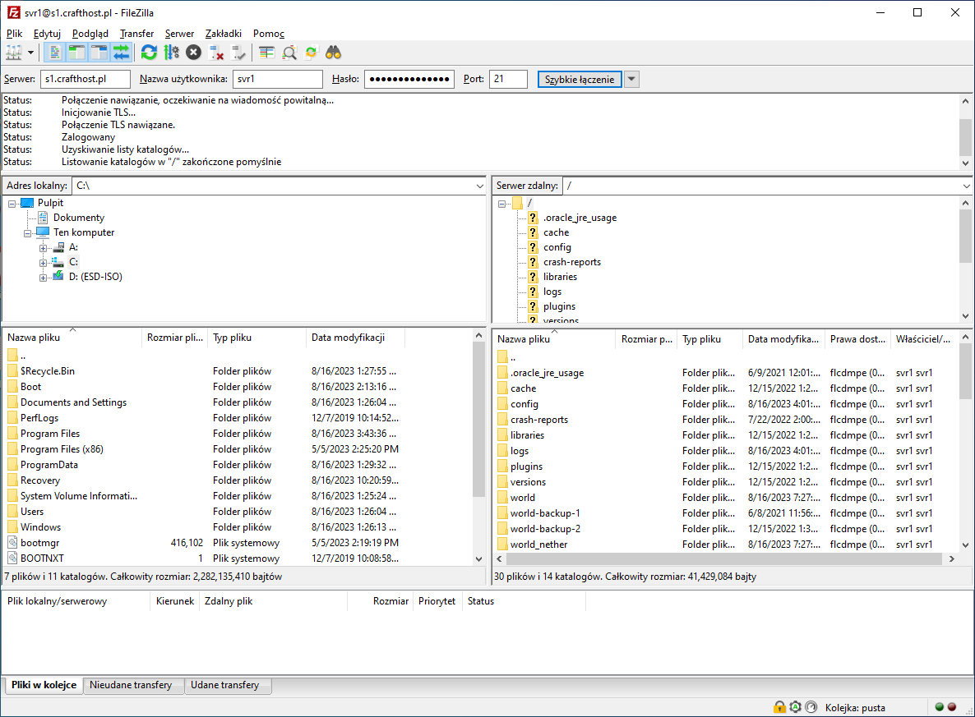Select the Windows folder in local list

(40, 527)
